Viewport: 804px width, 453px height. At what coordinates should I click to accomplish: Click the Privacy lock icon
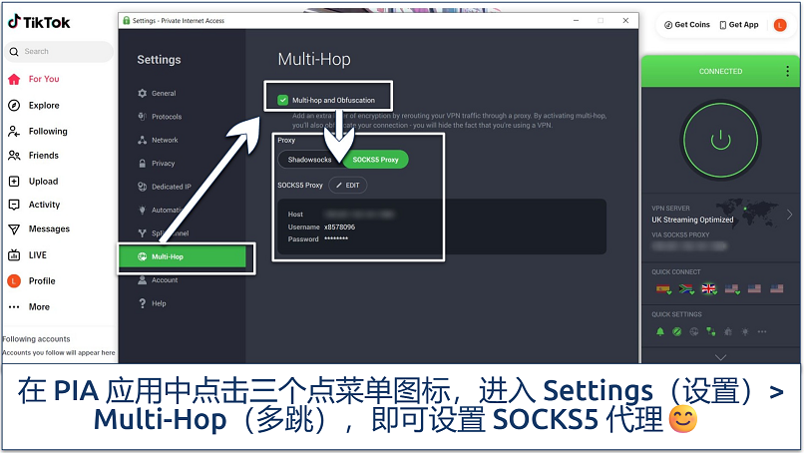[142, 164]
